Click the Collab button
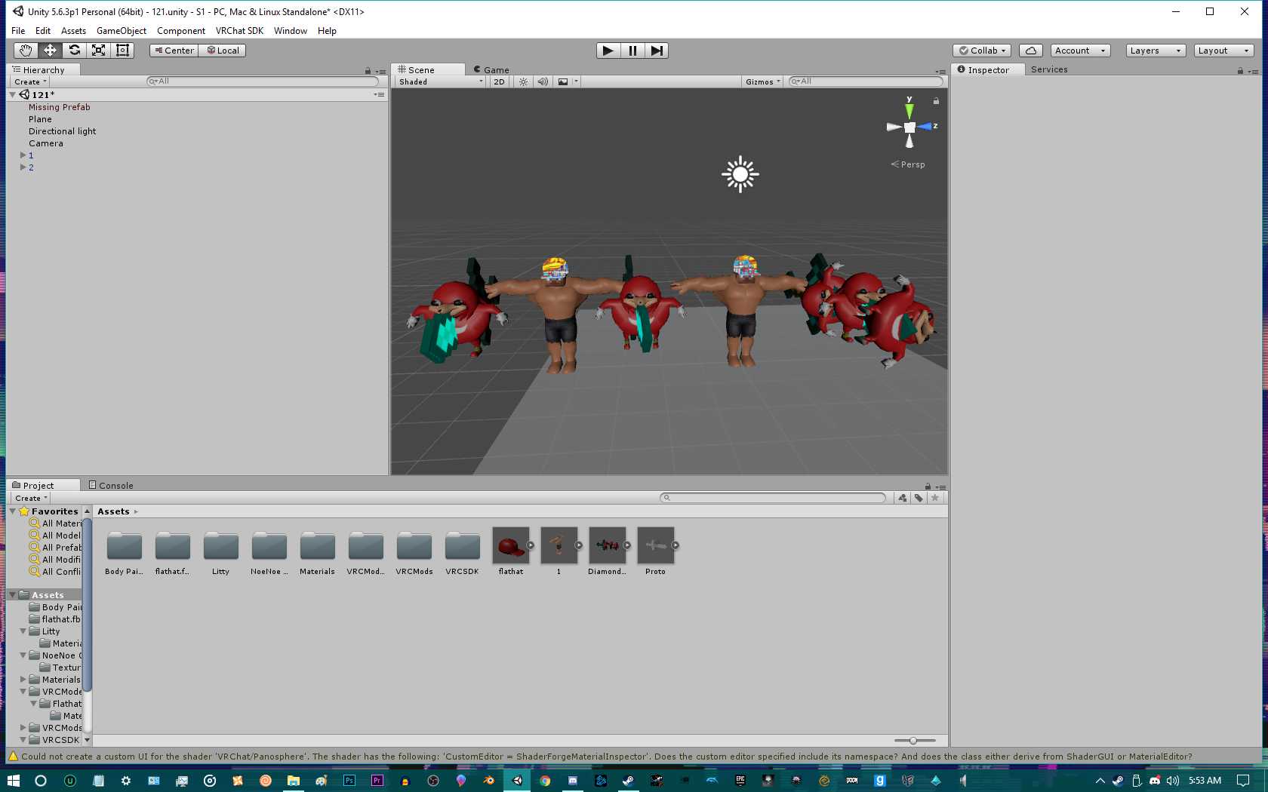 (x=982, y=51)
